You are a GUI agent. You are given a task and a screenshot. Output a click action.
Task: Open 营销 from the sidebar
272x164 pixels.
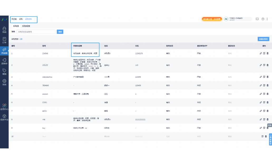4,72
